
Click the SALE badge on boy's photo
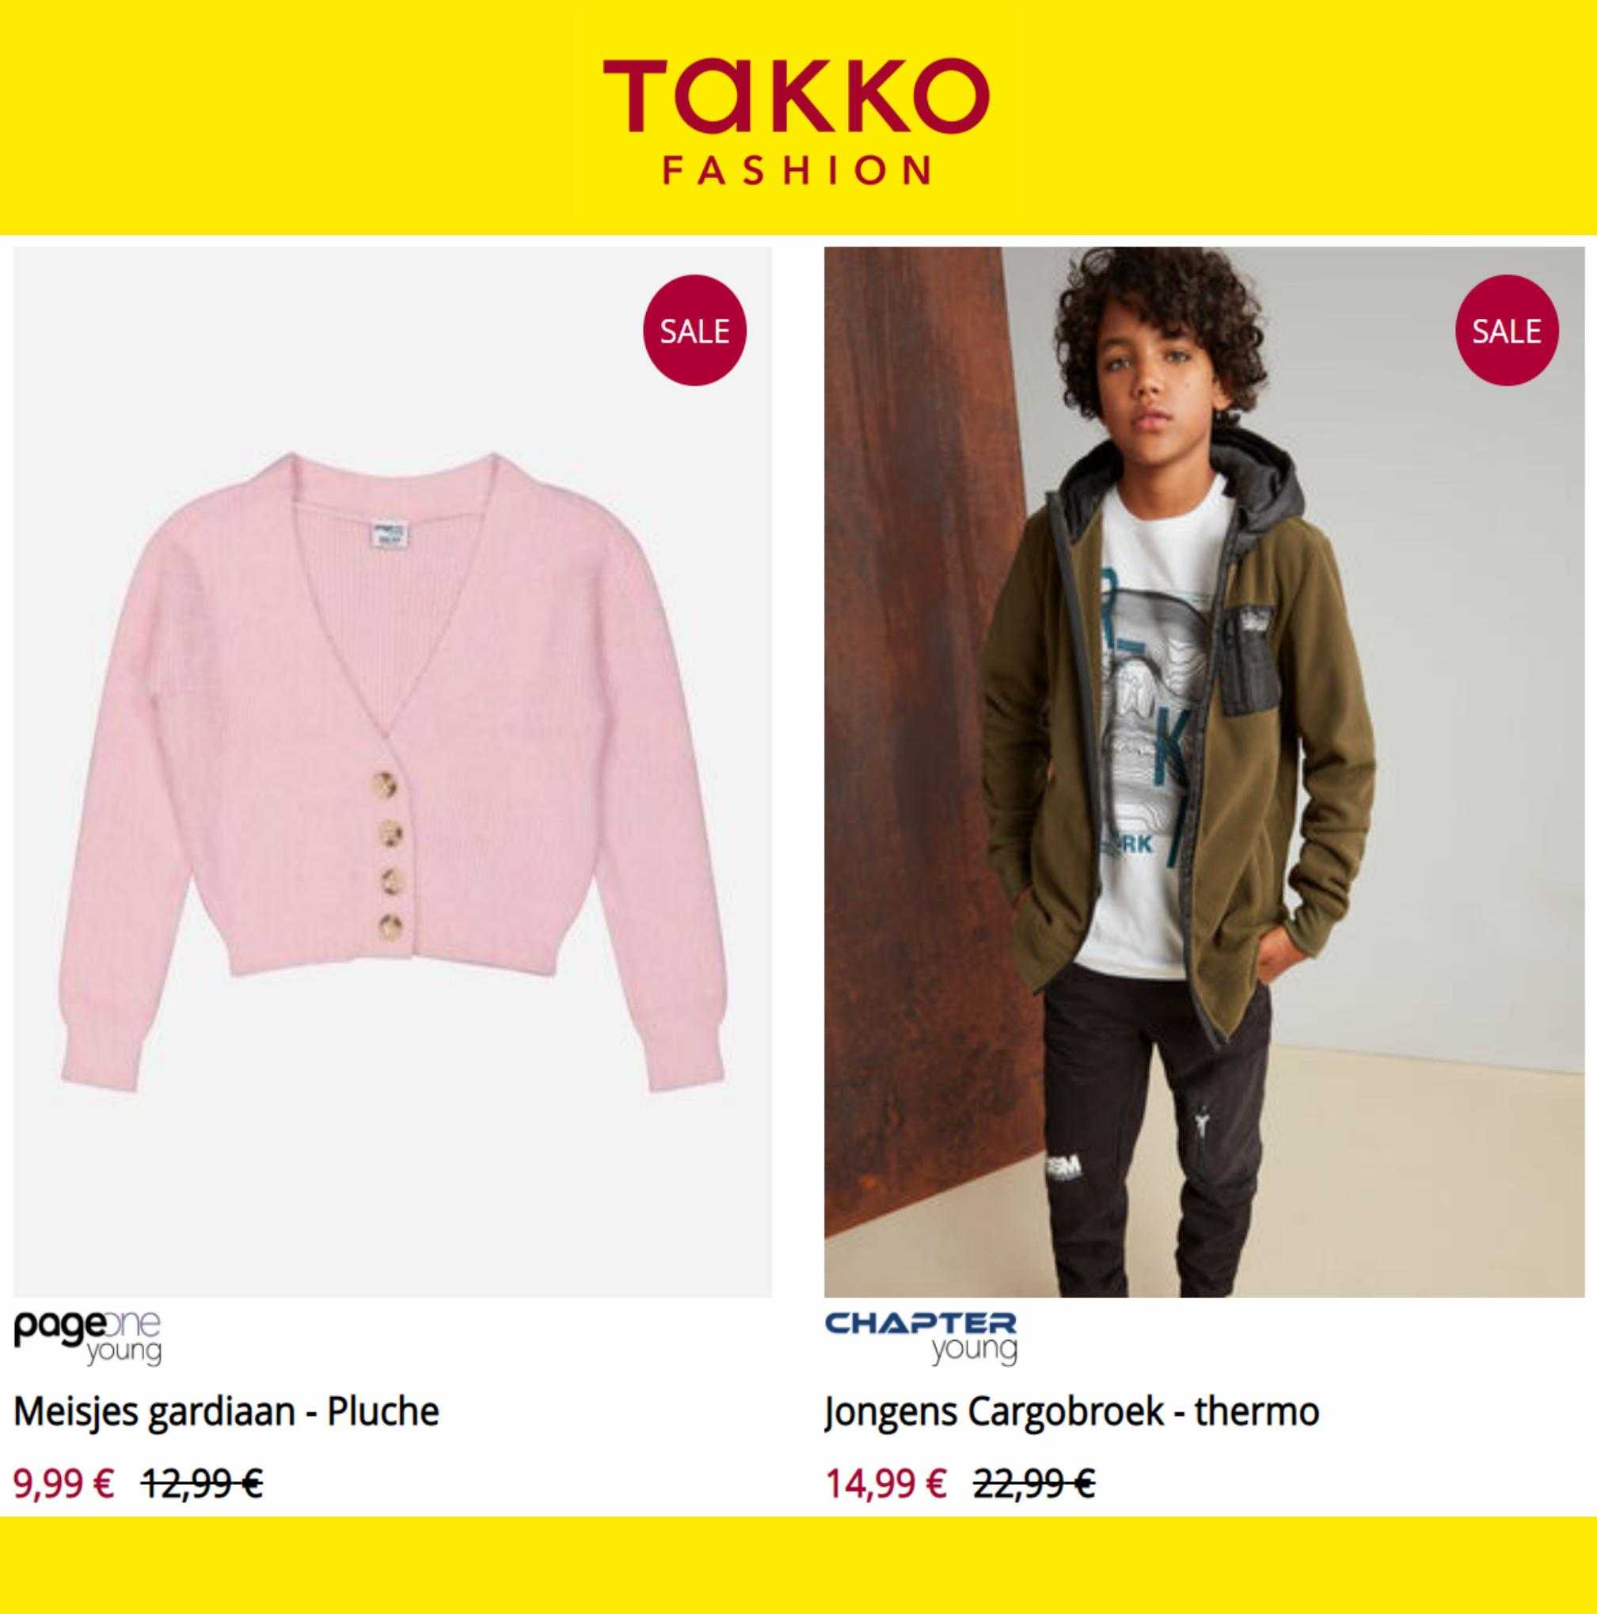click(1506, 332)
